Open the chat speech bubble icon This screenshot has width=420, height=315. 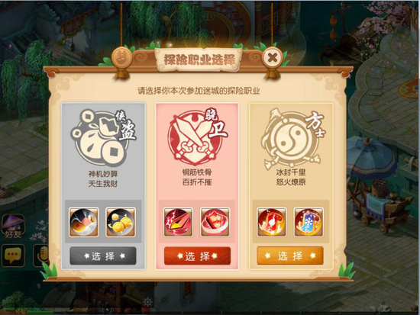coord(13,255)
